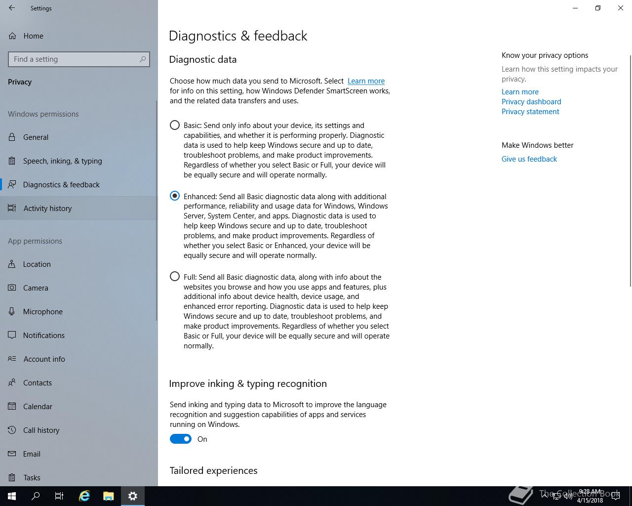Select the Enhanced diagnostic data option
This screenshot has width=632, height=506.
coord(175,196)
